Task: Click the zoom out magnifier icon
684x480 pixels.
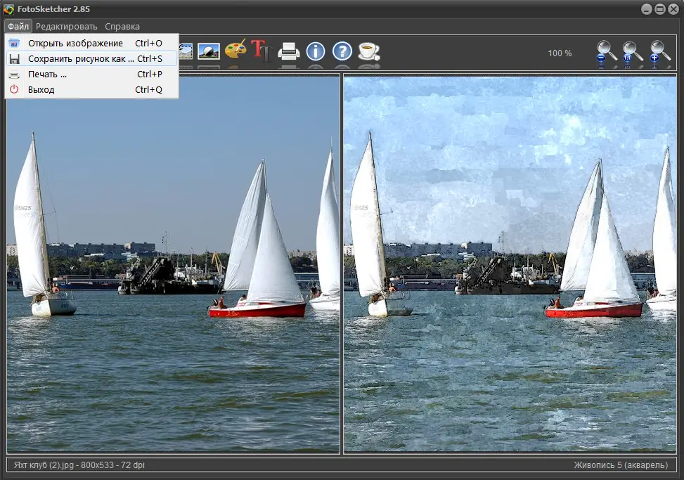Action: point(607,53)
